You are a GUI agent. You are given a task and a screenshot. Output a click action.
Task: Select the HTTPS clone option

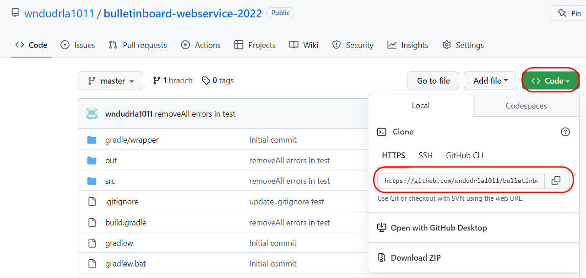click(x=394, y=155)
